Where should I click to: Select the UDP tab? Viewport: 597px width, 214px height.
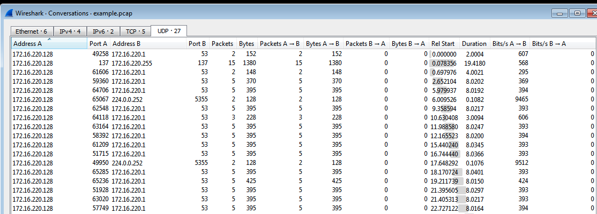click(169, 31)
